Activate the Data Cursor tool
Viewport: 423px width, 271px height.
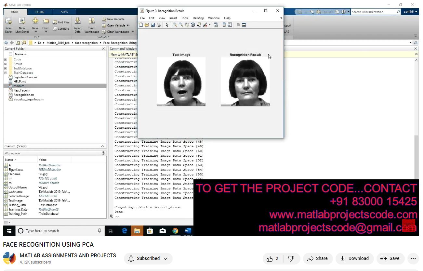tap(199, 25)
